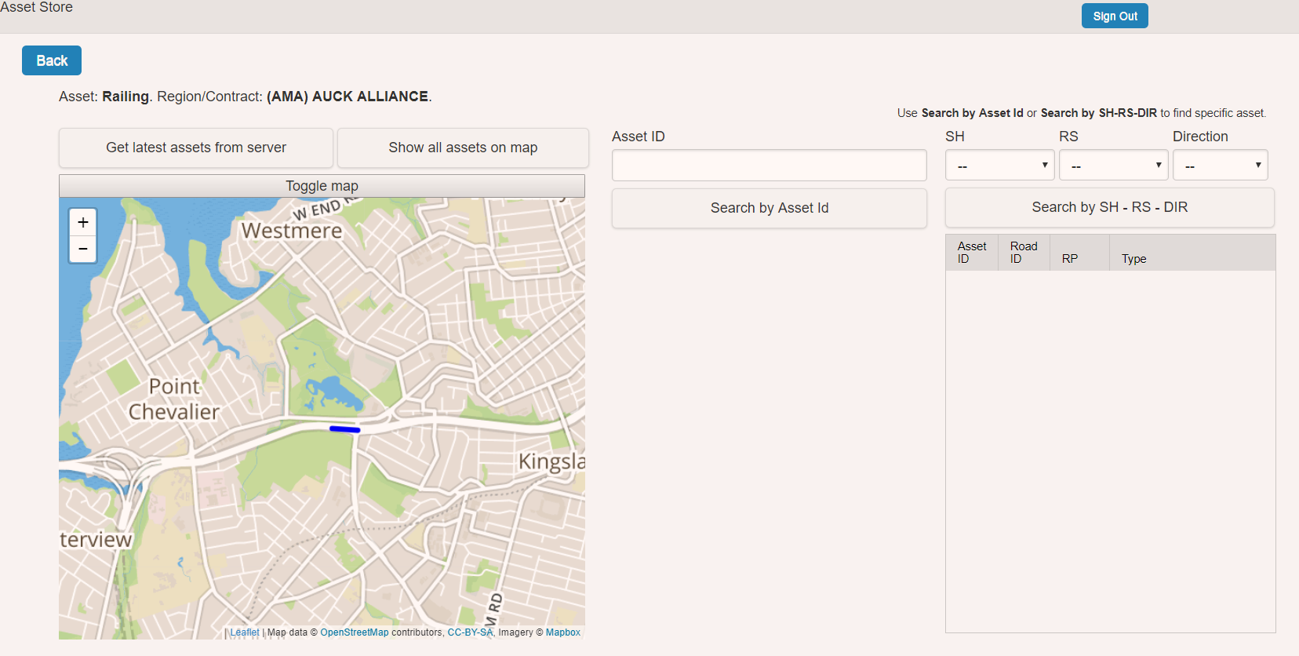Open the Direction dropdown
The width and height of the screenshot is (1299, 656).
click(x=1220, y=166)
